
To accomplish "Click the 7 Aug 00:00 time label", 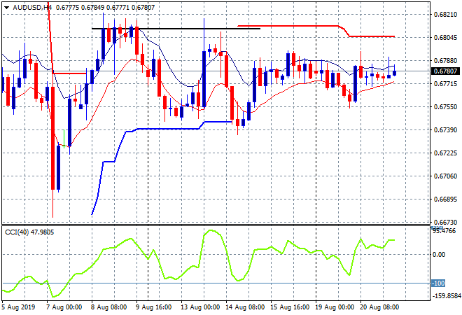I will (64, 307).
